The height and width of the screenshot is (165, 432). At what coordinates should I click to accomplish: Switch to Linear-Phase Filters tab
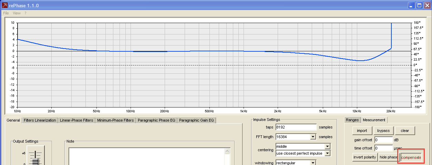coord(76,120)
